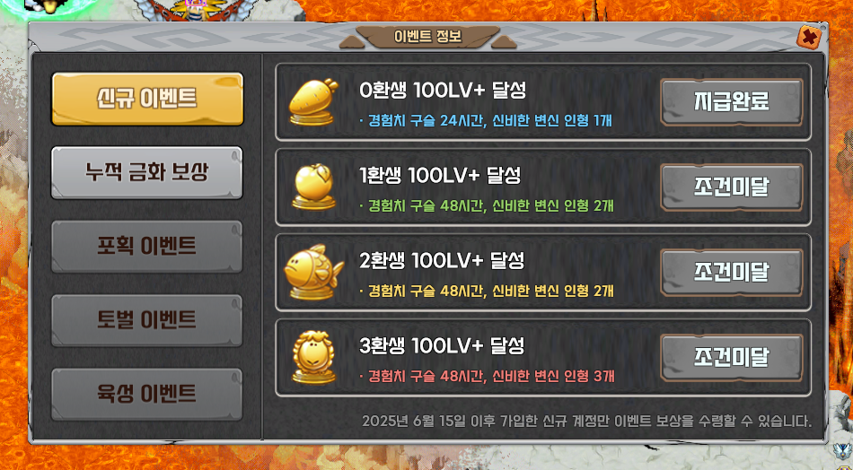
Task: Click the 조건미달 button for 3환생 reward
Action: [x=732, y=358]
